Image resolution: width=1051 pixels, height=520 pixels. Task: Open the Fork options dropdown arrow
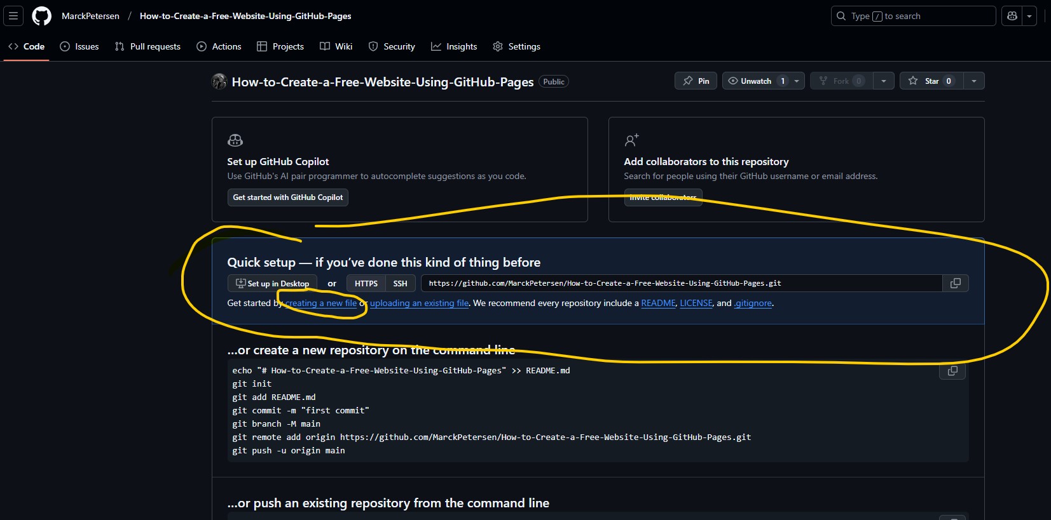pyautogui.click(x=884, y=81)
